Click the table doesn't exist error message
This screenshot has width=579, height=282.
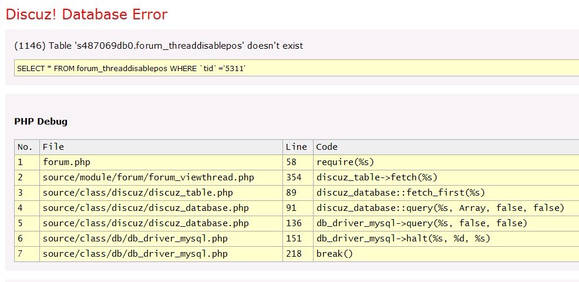159,45
